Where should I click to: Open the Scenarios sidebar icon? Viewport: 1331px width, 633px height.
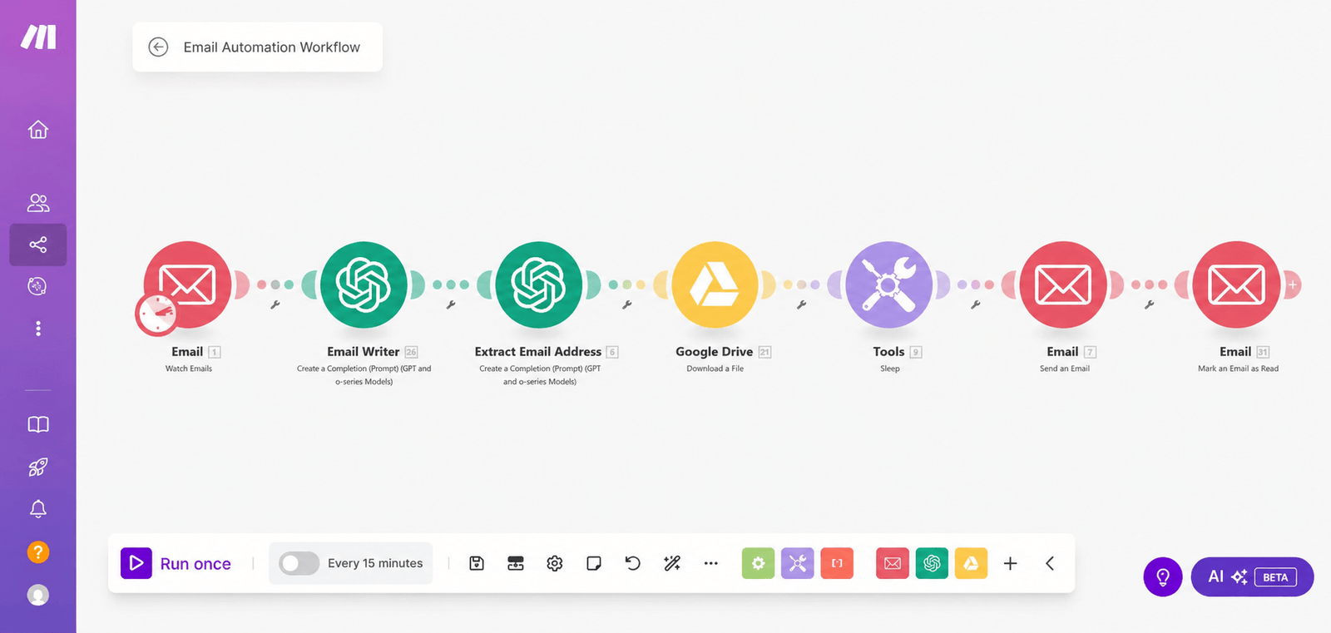[38, 245]
